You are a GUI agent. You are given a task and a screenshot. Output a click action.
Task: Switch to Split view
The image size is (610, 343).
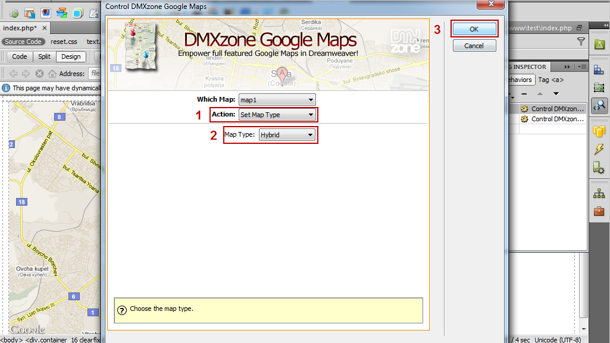[45, 56]
